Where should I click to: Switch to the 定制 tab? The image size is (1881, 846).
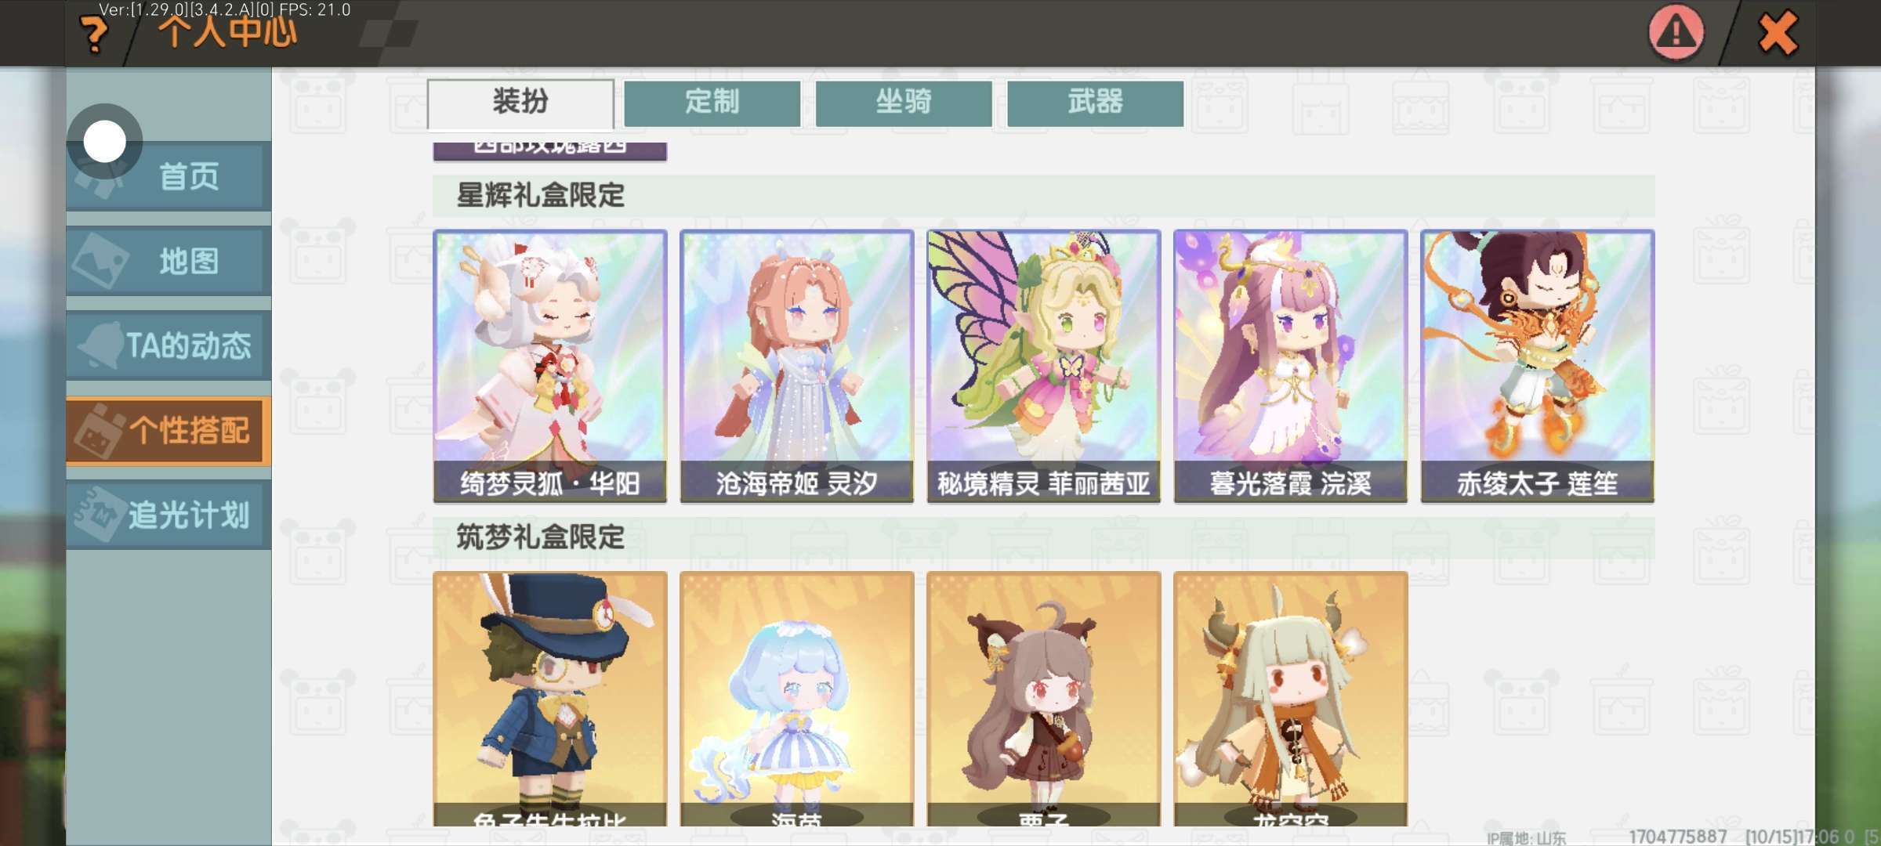[712, 103]
